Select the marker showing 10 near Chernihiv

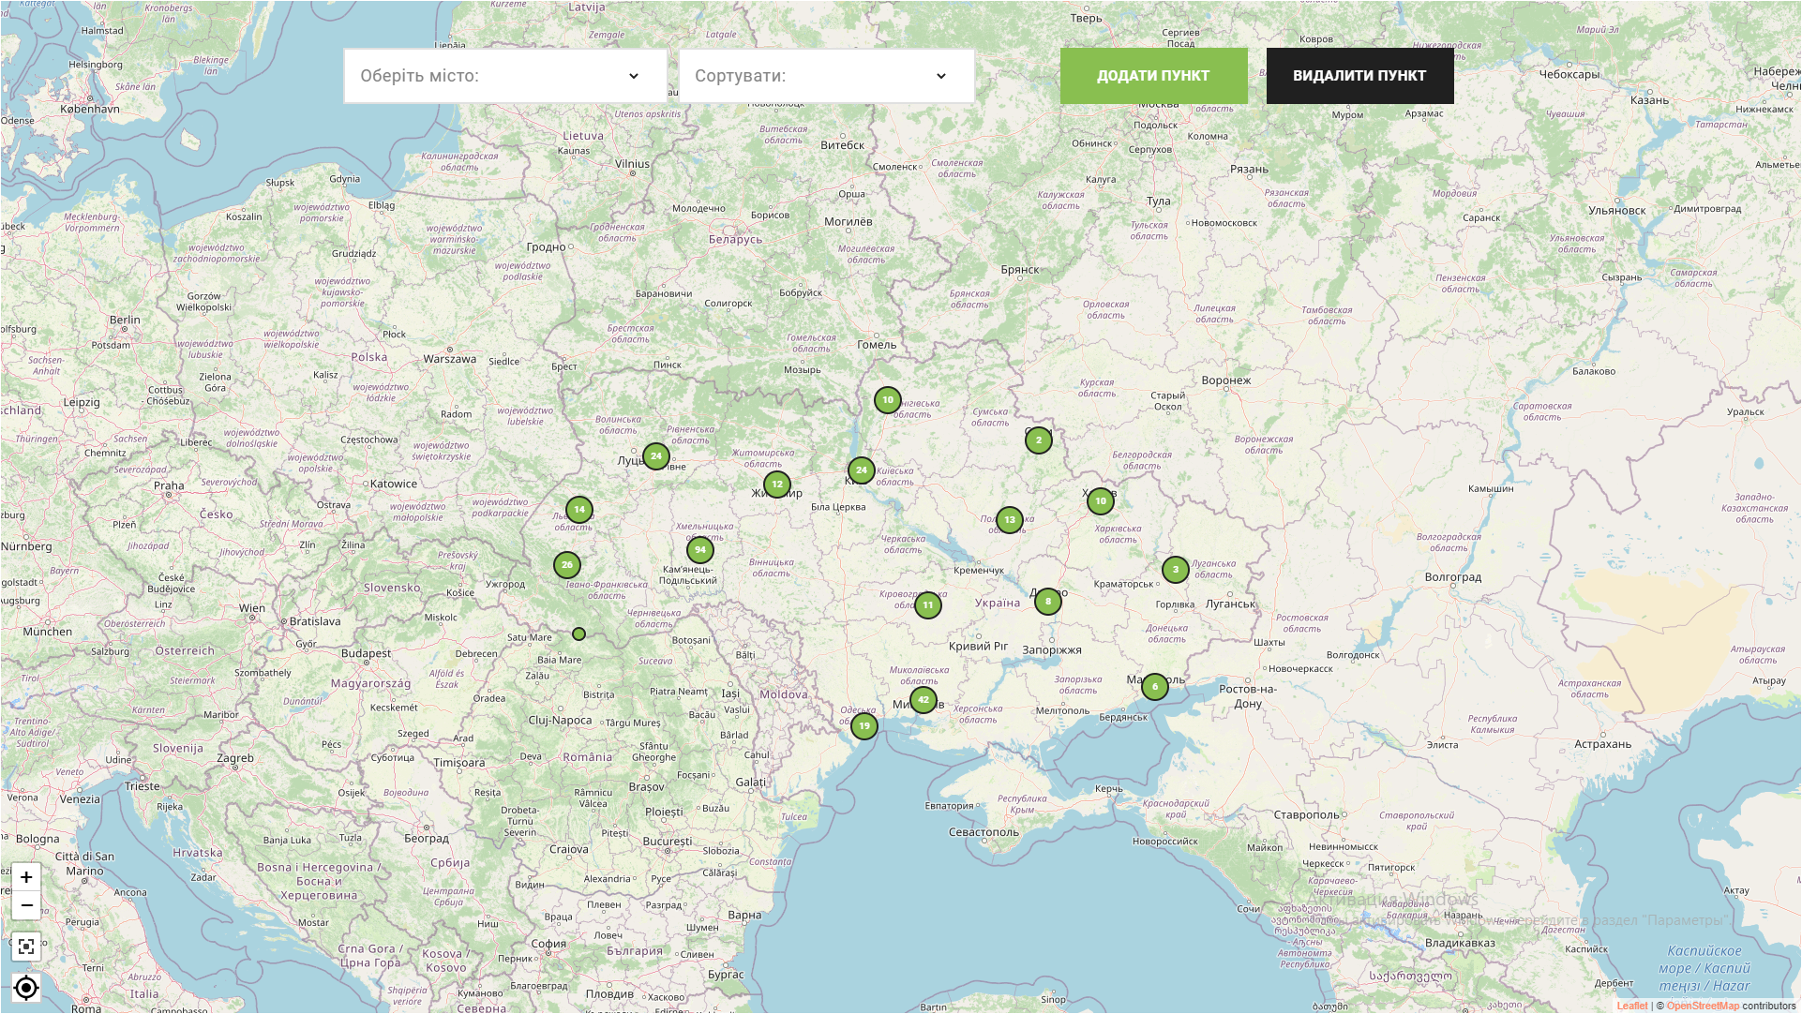click(887, 398)
